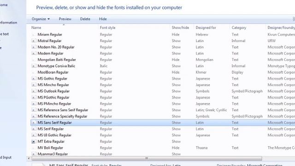Sort by the Category column header
The width and height of the screenshot is (295, 166).
239,28
